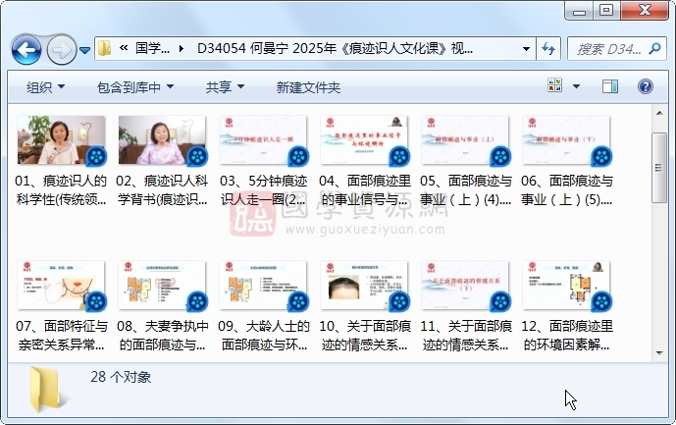Select video thumbnail 03、5分钟痕迹识人走一圈
This screenshot has width=676, height=425.
click(x=263, y=139)
